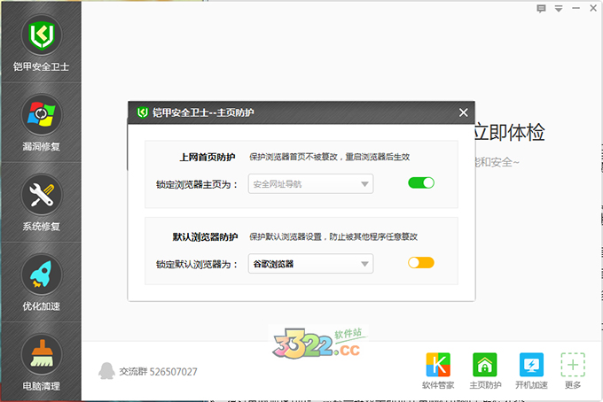
Task: Open 漏洞修复 vulnerability repair icon
Action: [41, 115]
